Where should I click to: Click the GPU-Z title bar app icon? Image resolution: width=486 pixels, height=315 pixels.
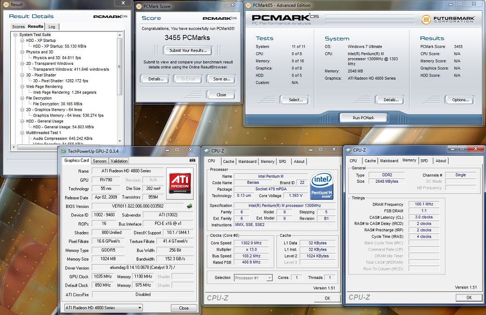[x=63, y=151]
